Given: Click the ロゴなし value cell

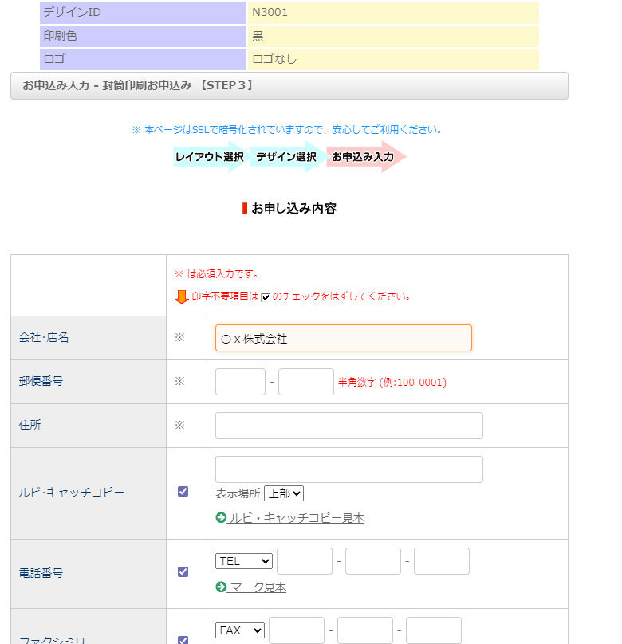Looking at the screenshot, I should [x=393, y=59].
